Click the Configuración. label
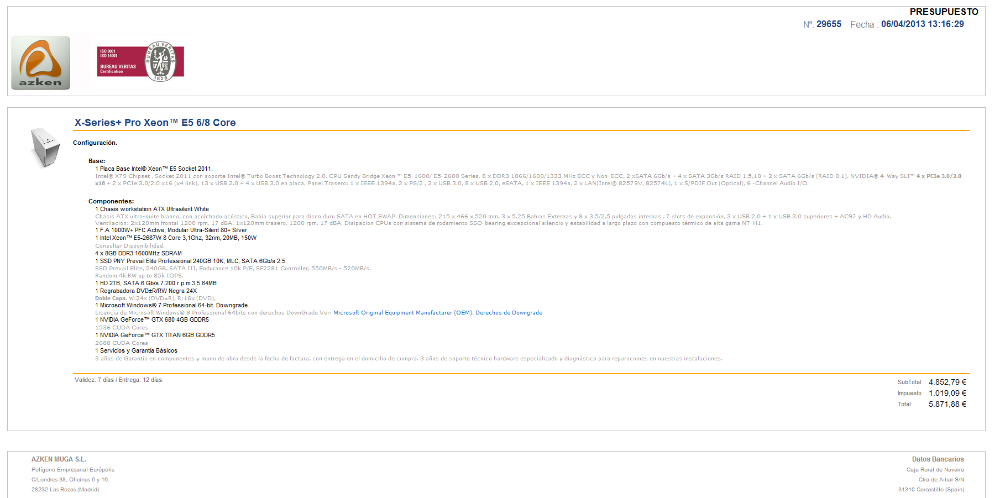The width and height of the screenshot is (1005, 498). [95, 143]
